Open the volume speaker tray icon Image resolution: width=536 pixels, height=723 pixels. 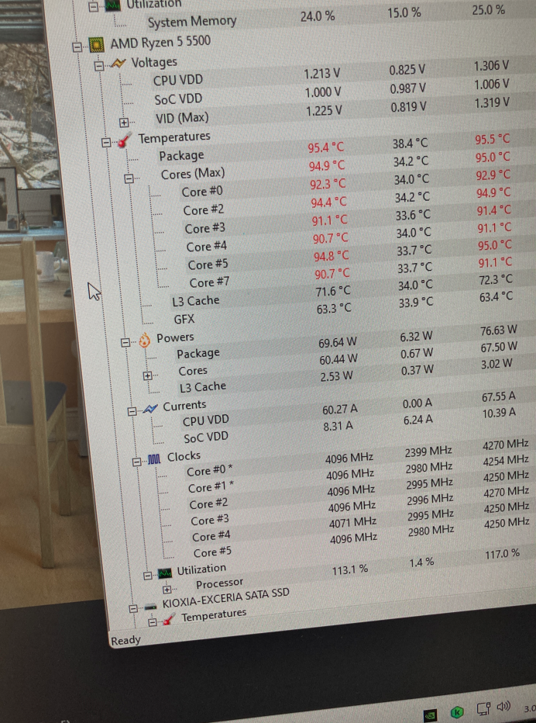coord(503,706)
